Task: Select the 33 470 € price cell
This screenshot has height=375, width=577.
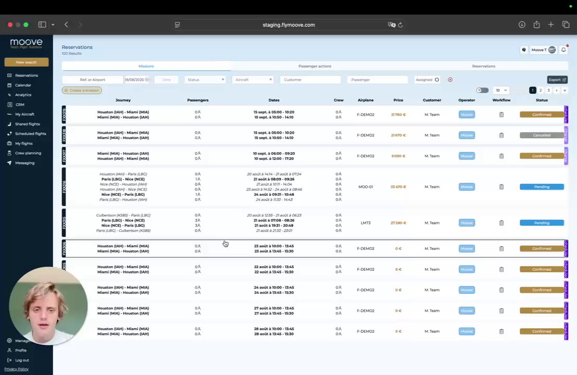Action: click(x=398, y=187)
